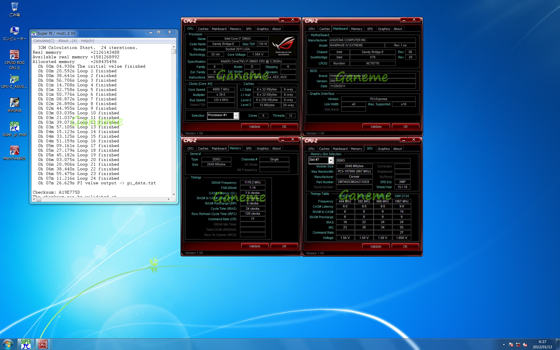Click the Super PI title bar icon
The height and width of the screenshot is (350, 560).
click(34, 33)
